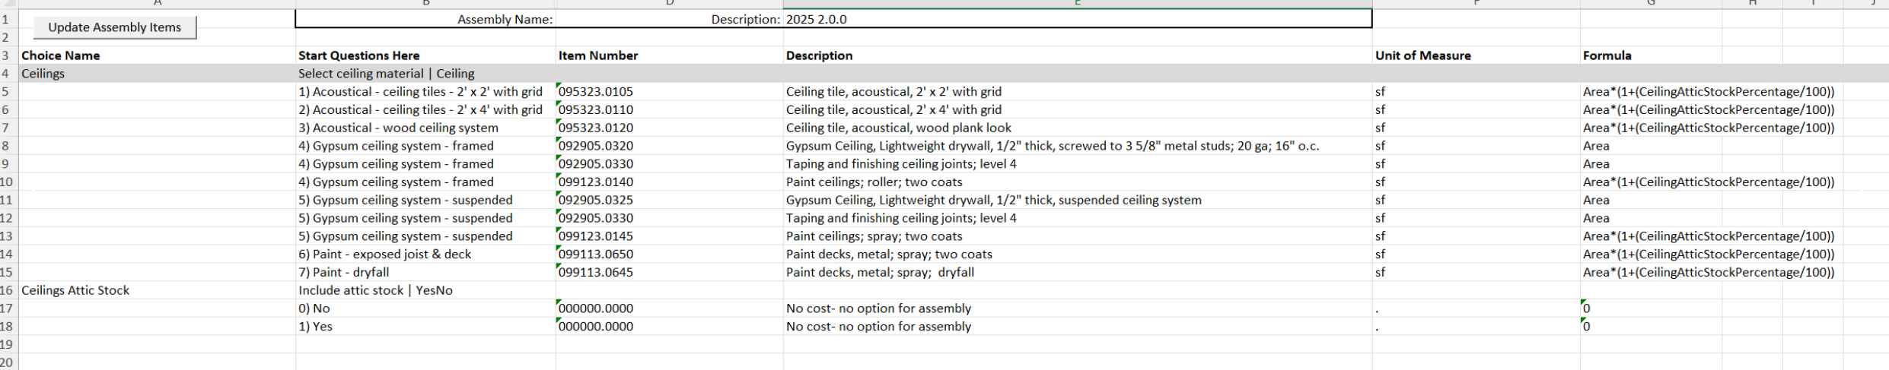Select "Paint ceilings; roller; two coats" description
This screenshot has width=1889, height=370.
point(874,182)
